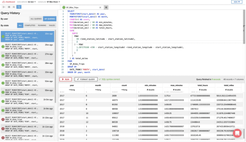Click the max_minutes column header

coord(176,85)
